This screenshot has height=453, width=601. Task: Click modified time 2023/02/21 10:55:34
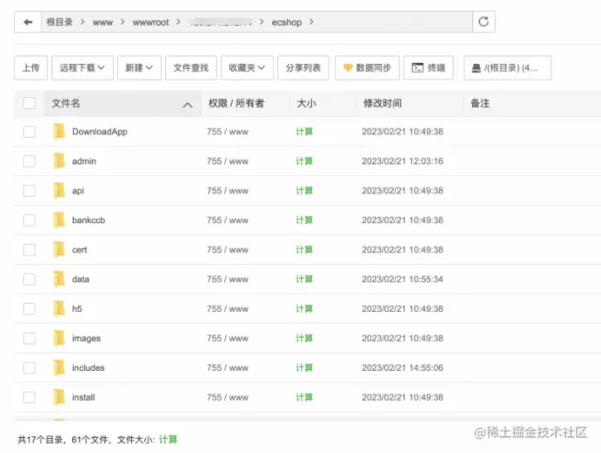tap(403, 279)
